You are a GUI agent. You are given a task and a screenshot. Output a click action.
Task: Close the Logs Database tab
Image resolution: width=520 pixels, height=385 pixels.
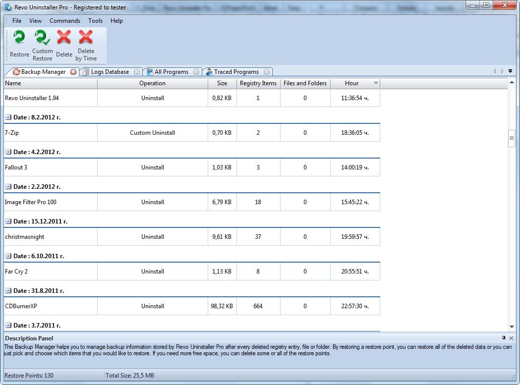click(x=137, y=72)
